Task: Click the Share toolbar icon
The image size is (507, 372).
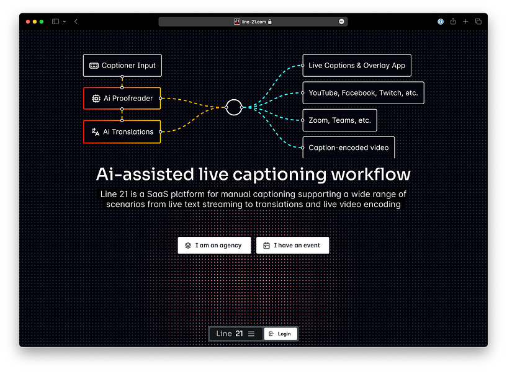Action: coord(453,21)
